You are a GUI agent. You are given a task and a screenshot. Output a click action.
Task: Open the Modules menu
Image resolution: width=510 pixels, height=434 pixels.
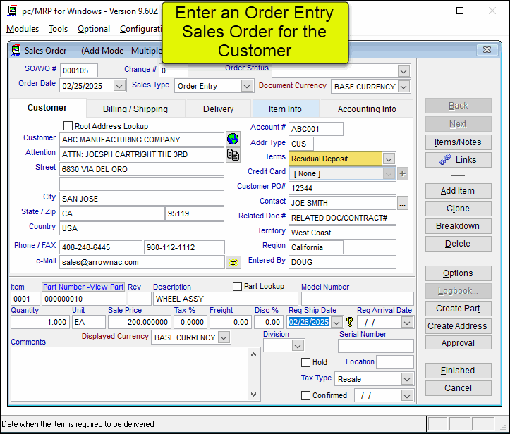point(23,29)
